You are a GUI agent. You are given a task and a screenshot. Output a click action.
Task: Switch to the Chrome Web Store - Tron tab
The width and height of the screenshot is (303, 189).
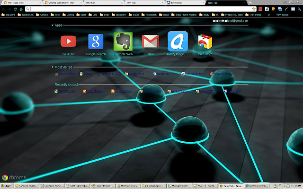63,3
